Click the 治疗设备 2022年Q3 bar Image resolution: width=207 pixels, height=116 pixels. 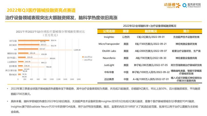pyautogui.click(x=34, y=40)
